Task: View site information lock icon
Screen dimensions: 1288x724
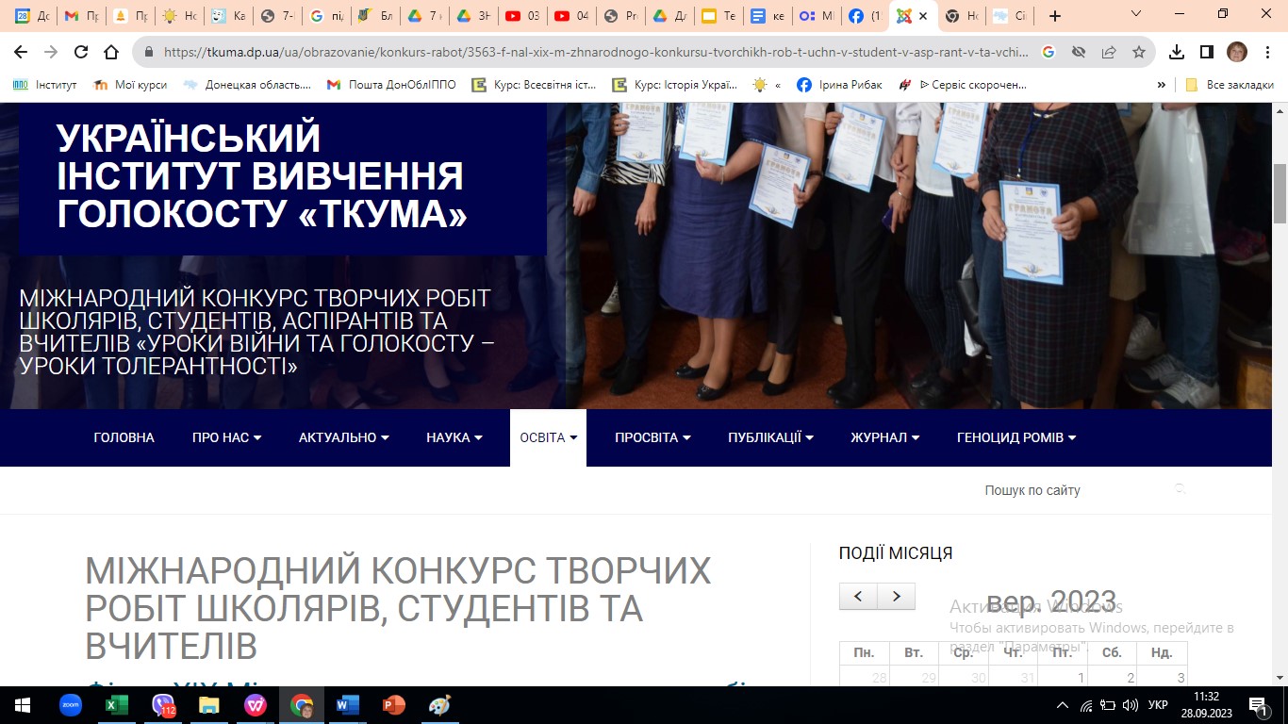Action: pyautogui.click(x=148, y=52)
